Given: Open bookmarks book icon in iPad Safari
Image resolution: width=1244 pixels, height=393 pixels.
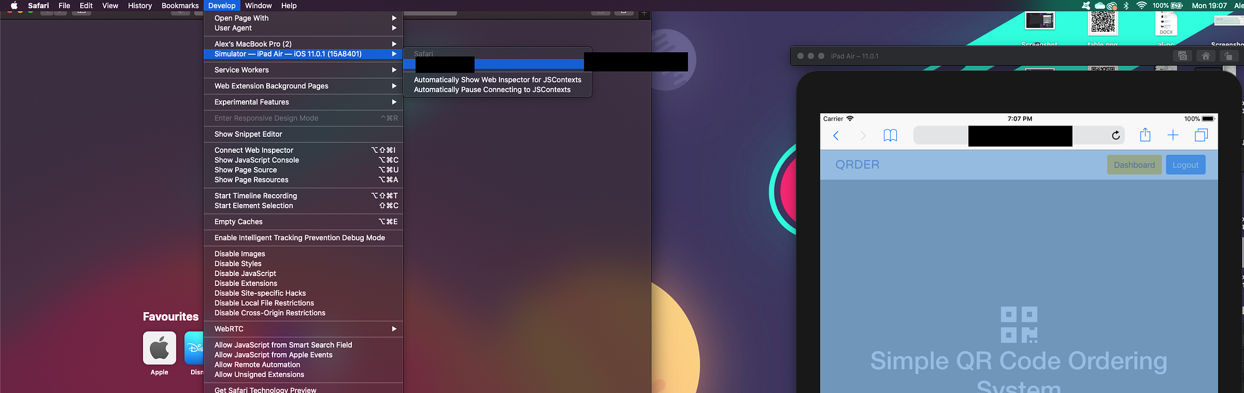Looking at the screenshot, I should coord(890,136).
